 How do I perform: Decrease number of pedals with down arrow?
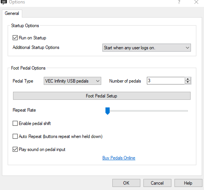click(x=188, y=82)
